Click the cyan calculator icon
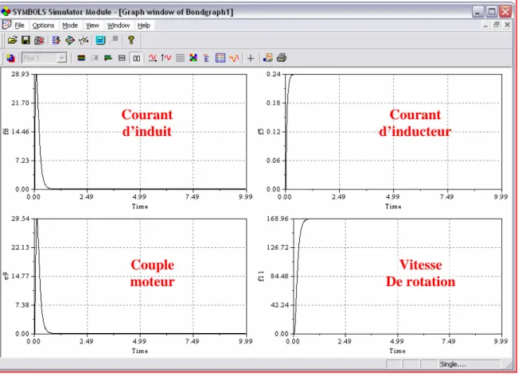The height and width of the screenshot is (376, 518). [100, 41]
